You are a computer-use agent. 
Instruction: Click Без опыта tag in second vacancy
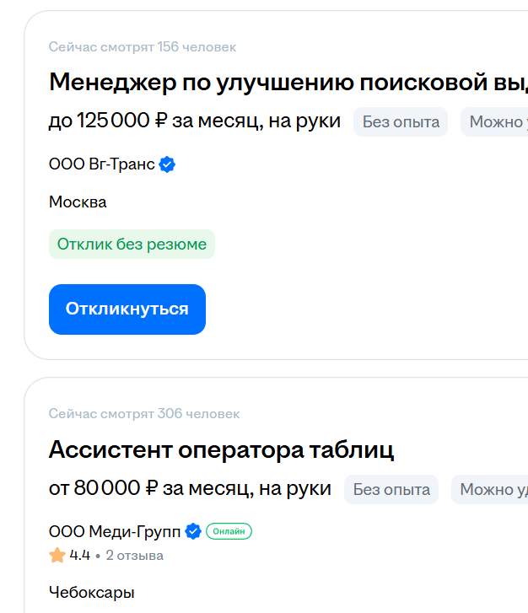coord(391,489)
